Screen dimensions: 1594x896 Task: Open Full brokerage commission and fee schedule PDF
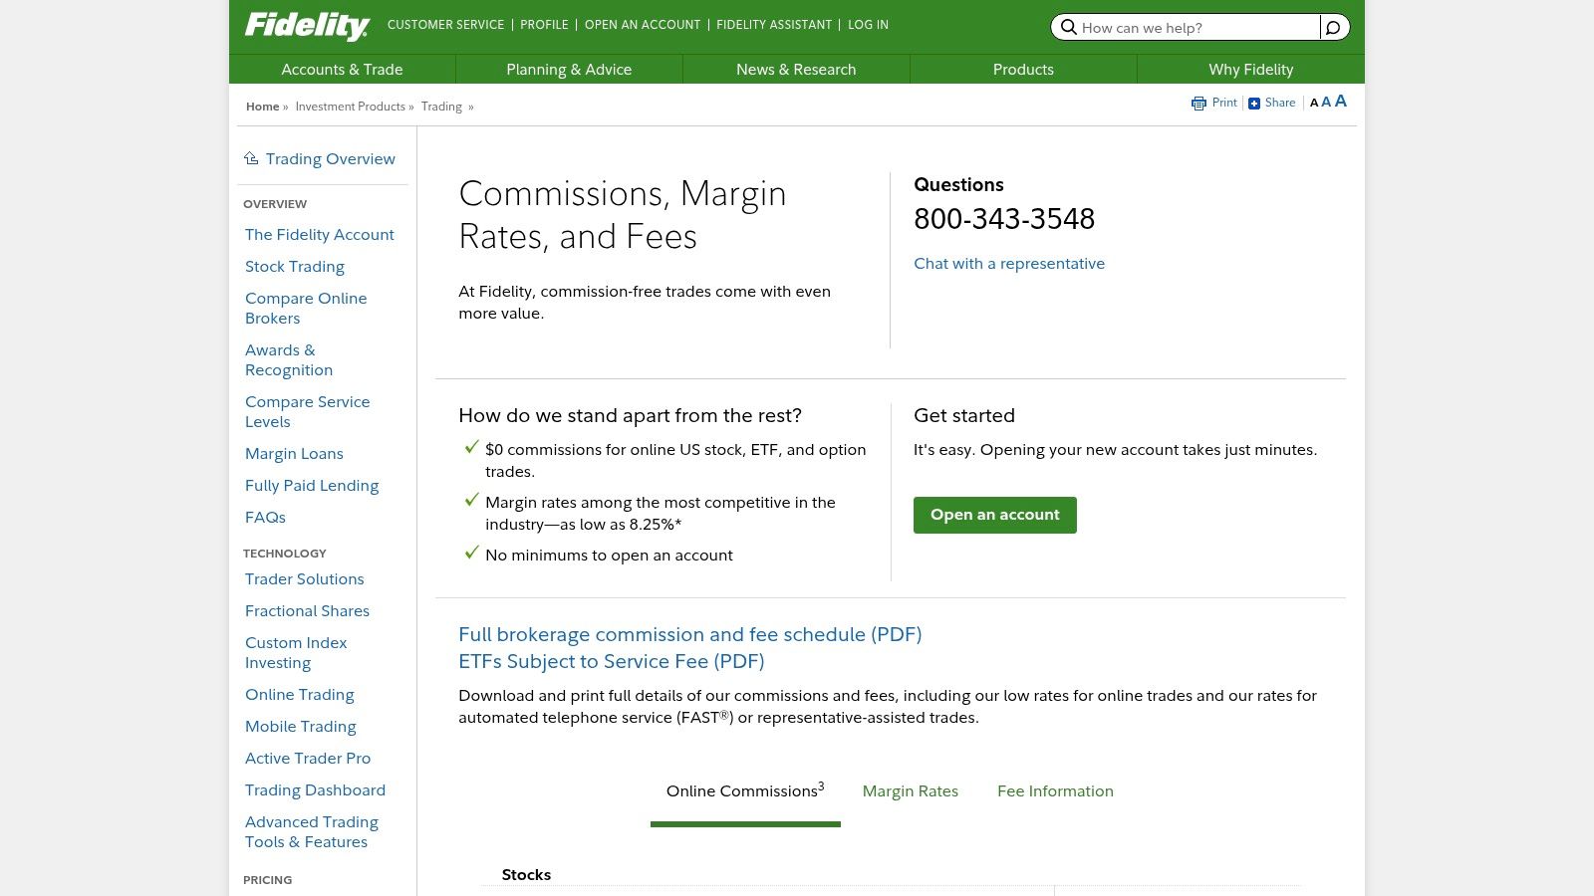(690, 634)
